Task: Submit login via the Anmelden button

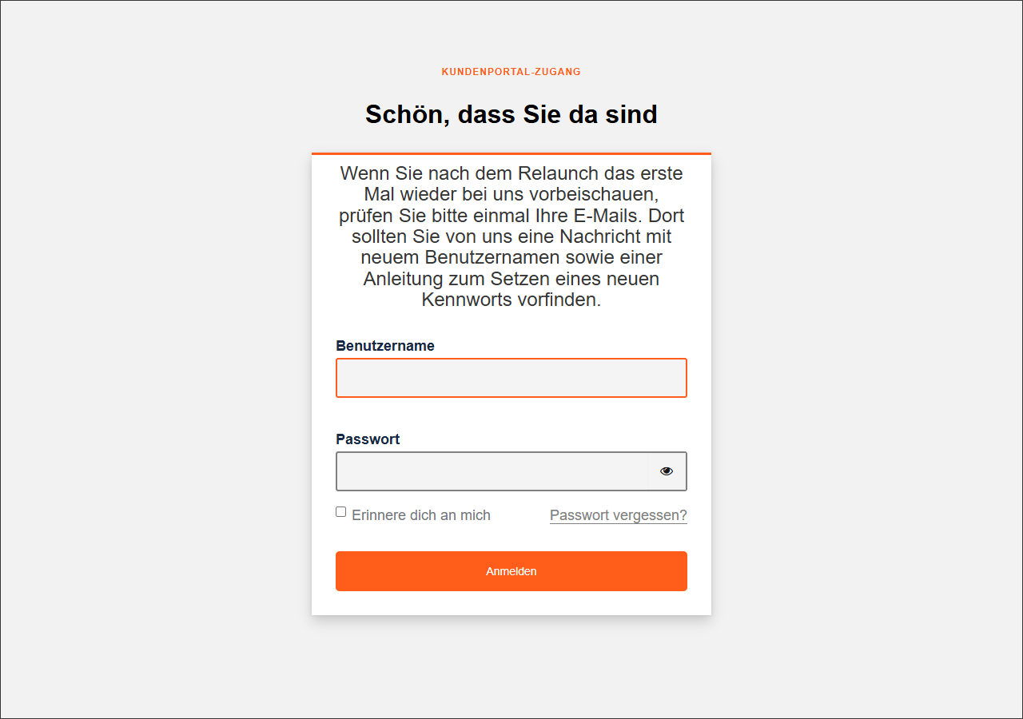Action: [x=511, y=571]
